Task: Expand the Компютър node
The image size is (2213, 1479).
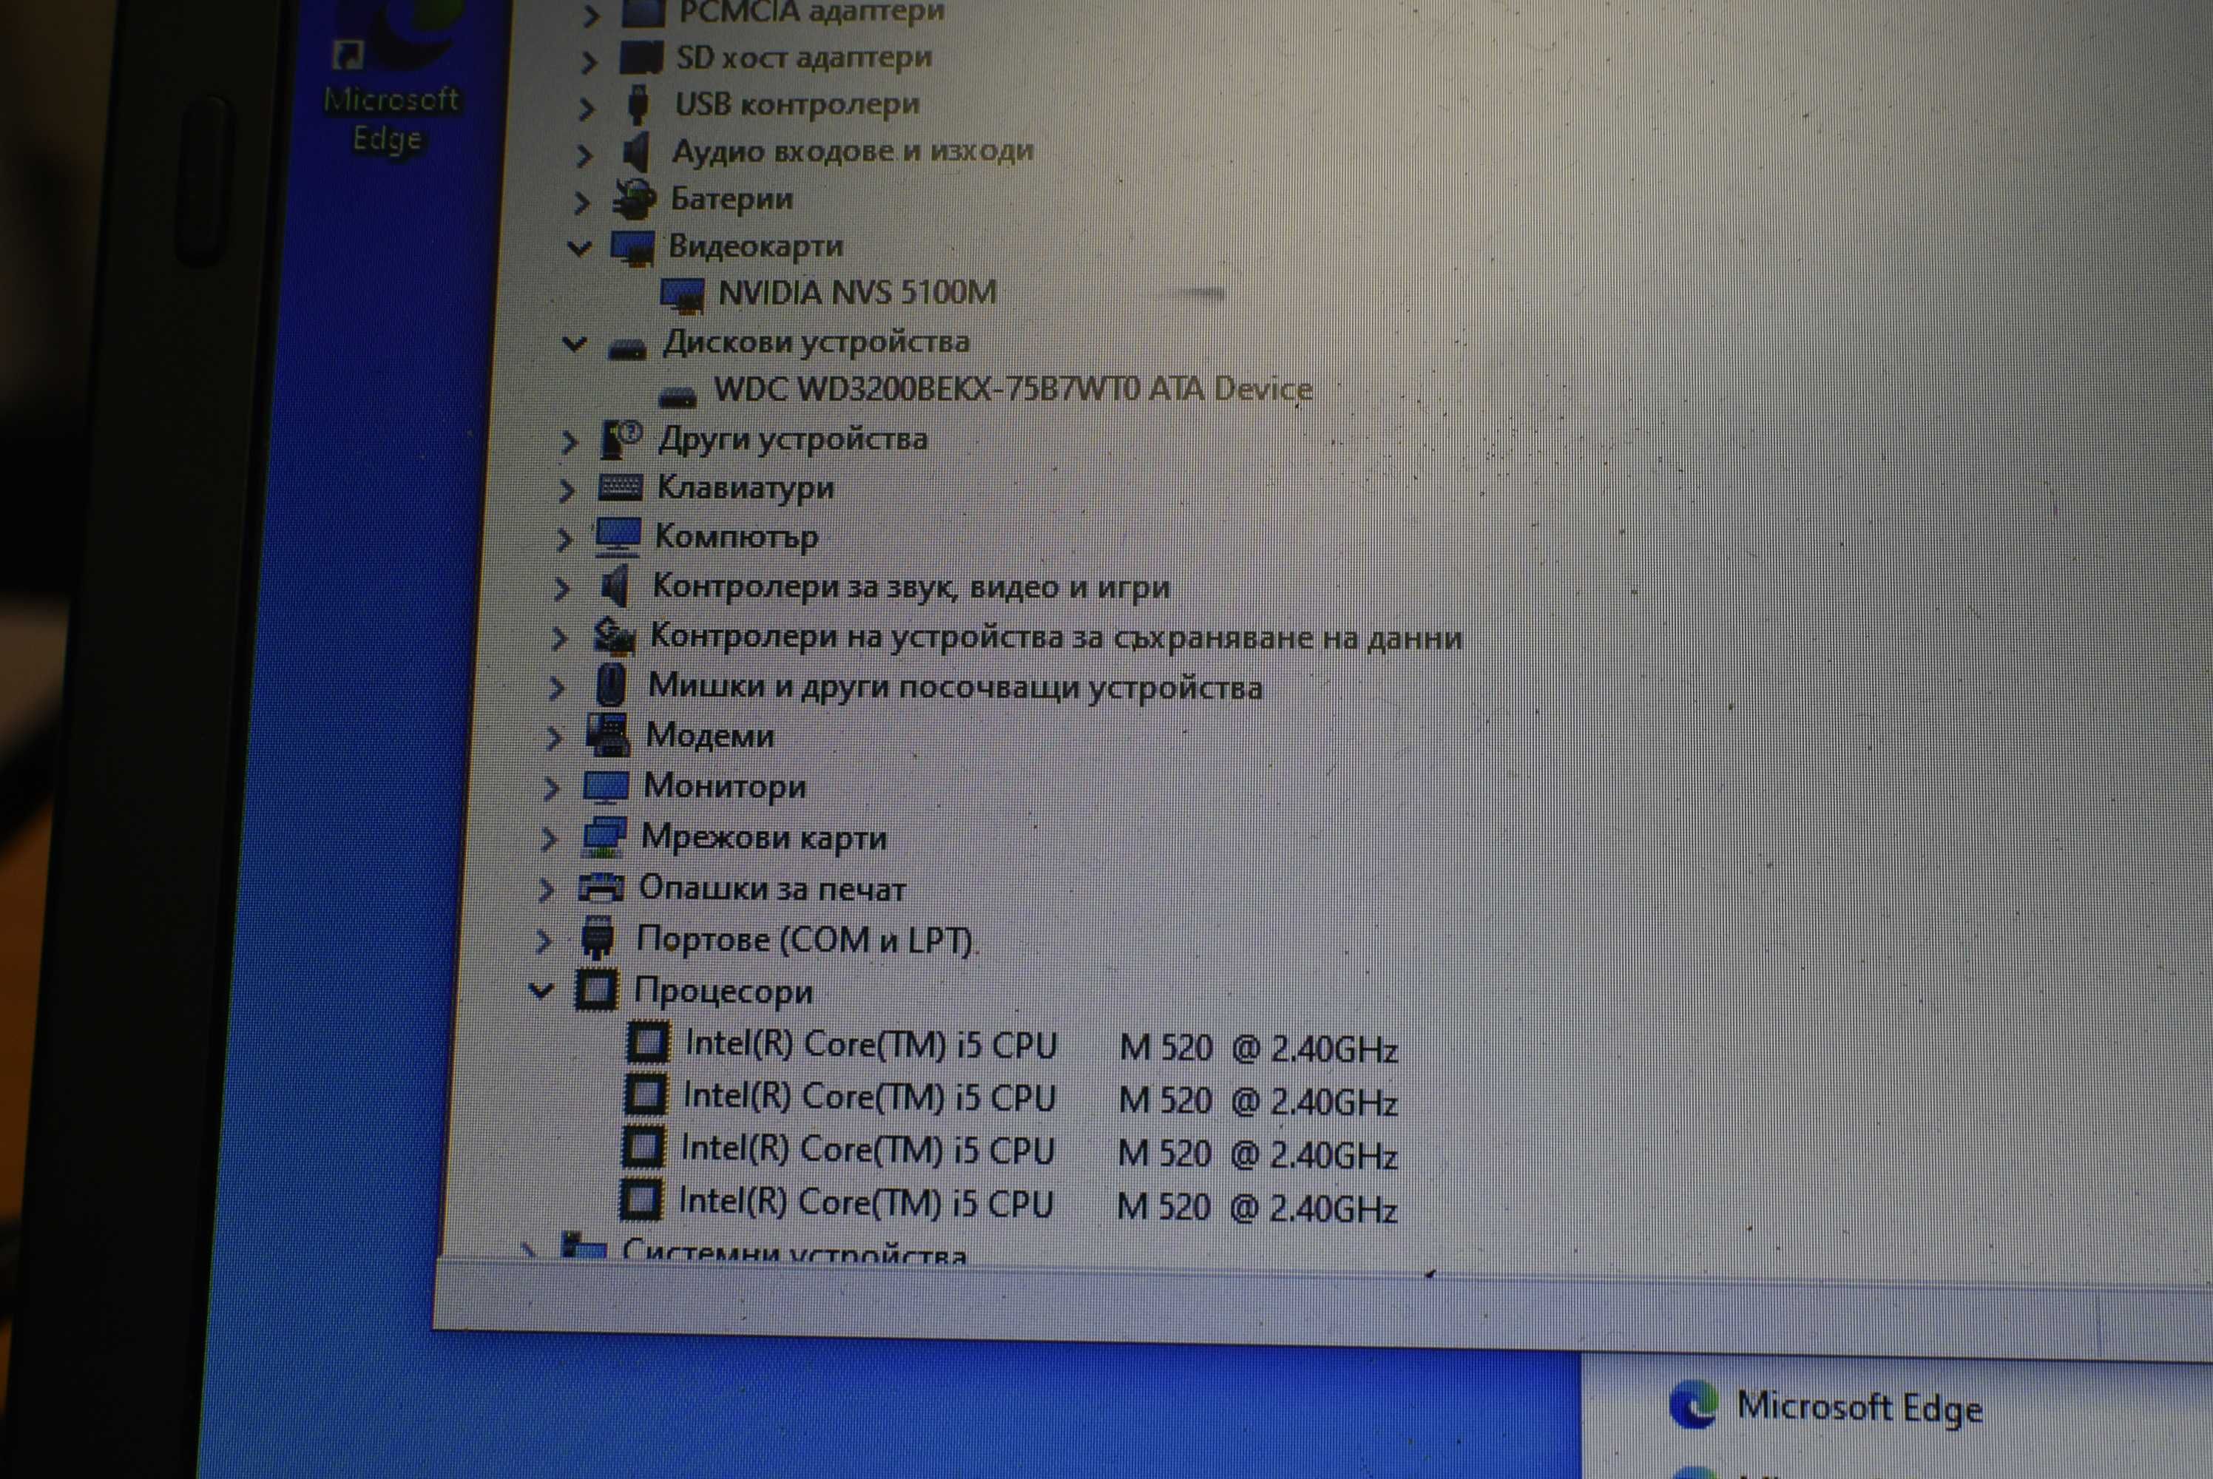Action: (x=564, y=540)
